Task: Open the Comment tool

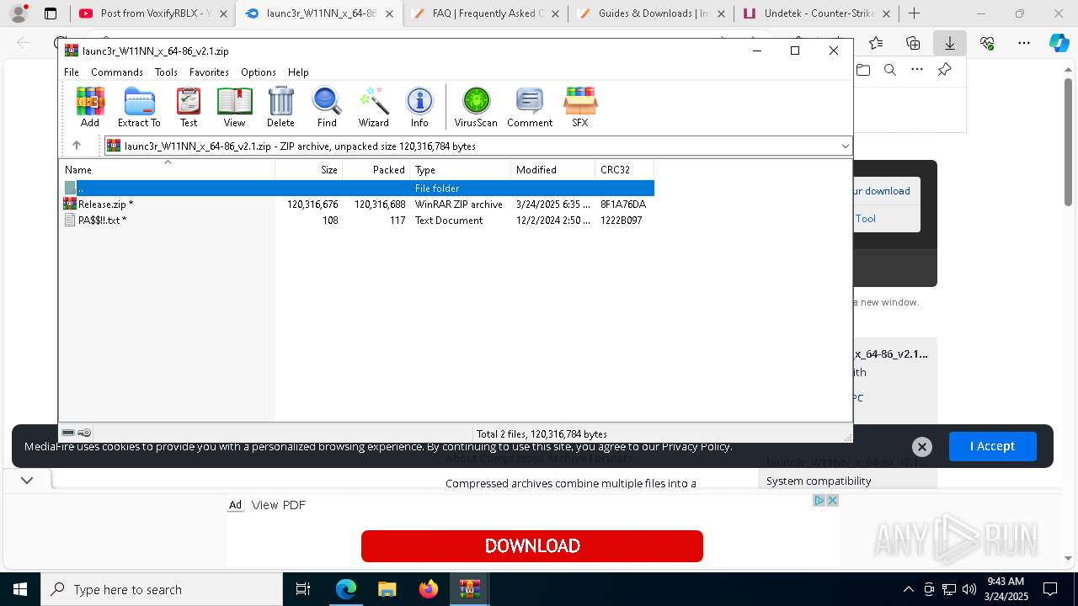Action: tap(530, 107)
